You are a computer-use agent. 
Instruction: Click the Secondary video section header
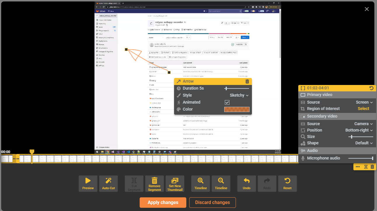click(x=337, y=116)
